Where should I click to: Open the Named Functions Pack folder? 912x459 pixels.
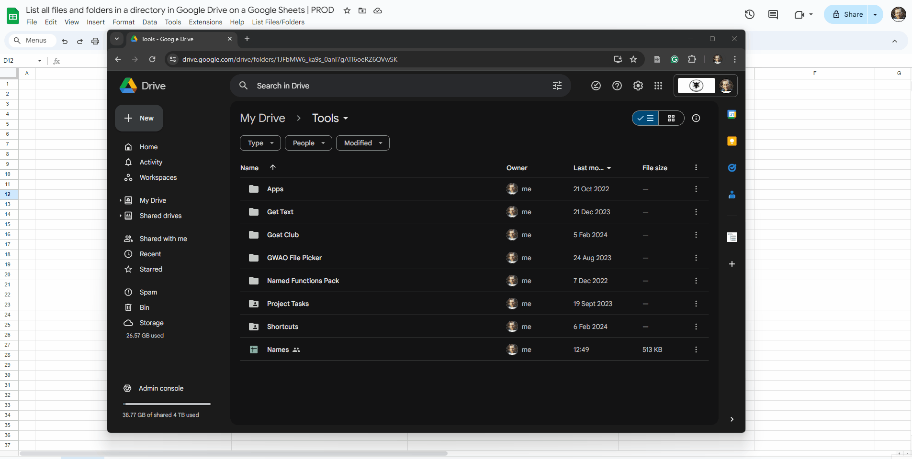[x=303, y=281]
